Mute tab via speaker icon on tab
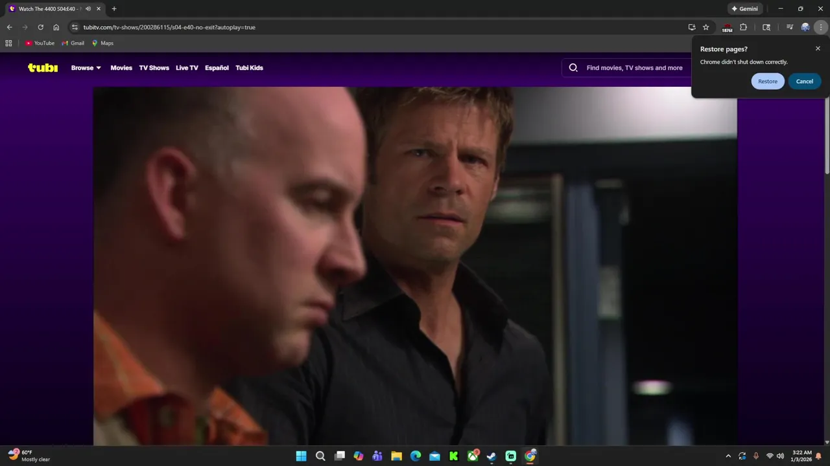The width and height of the screenshot is (830, 466). click(88, 9)
